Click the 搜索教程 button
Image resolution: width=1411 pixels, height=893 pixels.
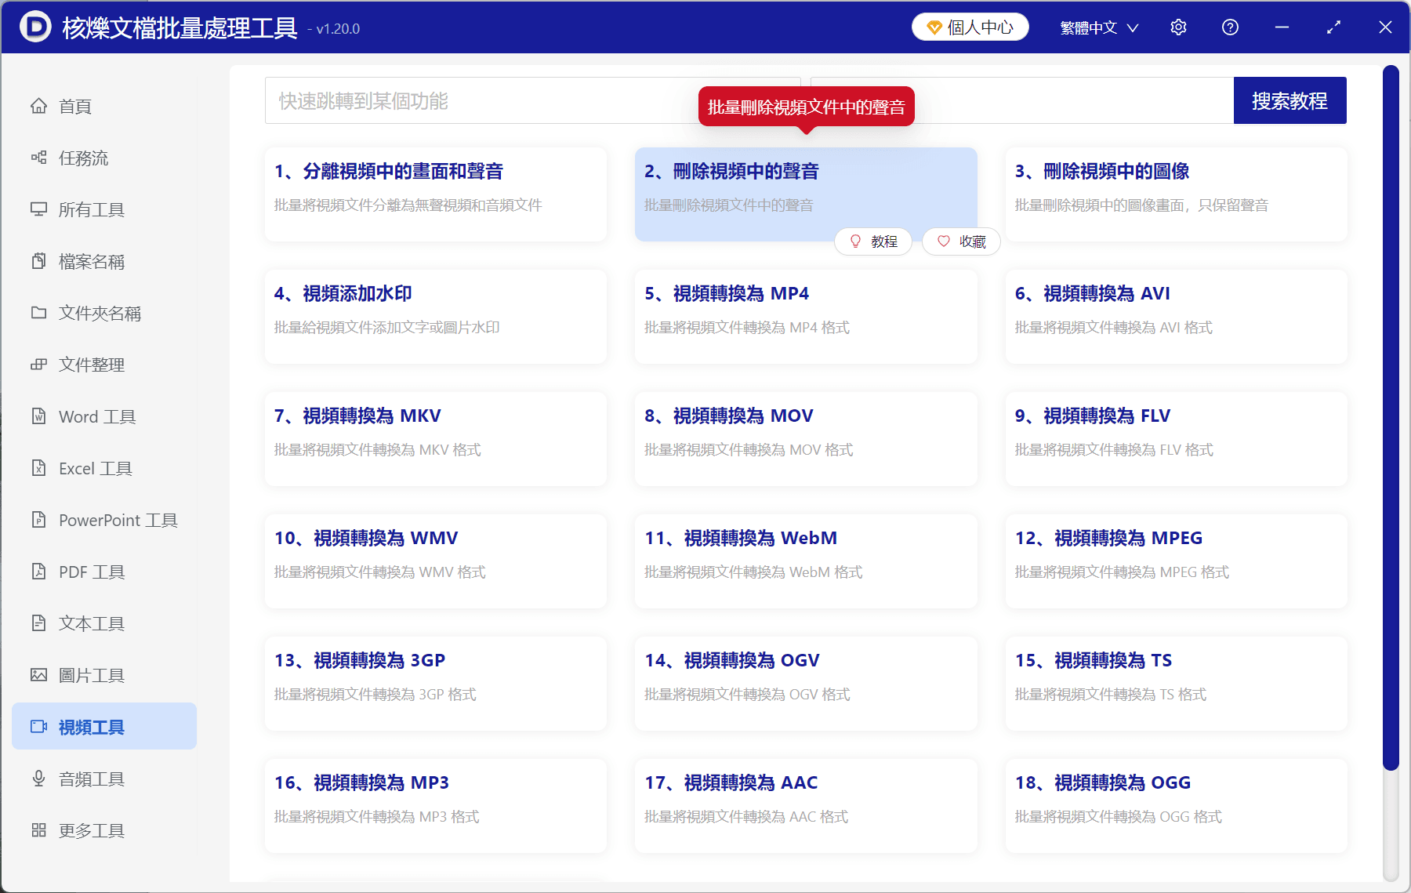pyautogui.click(x=1289, y=100)
